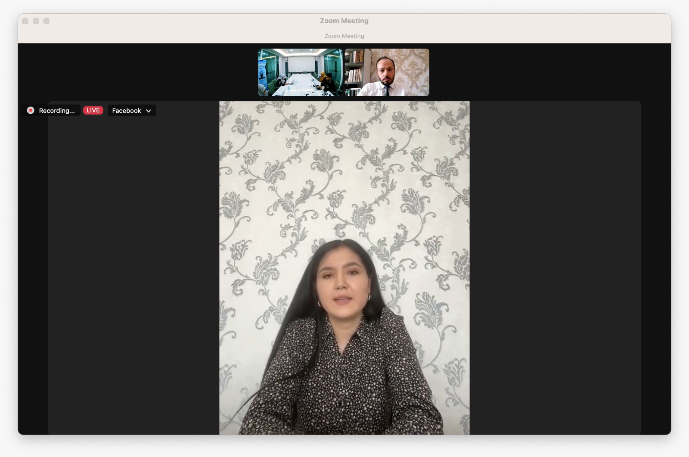Click the projector screen in conference room thumbnail
Viewport: 689px width, 457px height.
(x=301, y=64)
